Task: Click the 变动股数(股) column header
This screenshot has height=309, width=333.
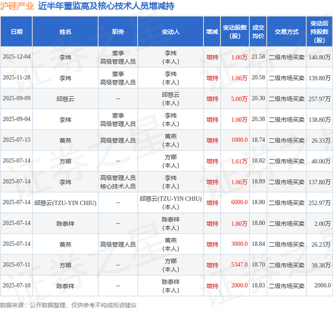Action: point(235,32)
